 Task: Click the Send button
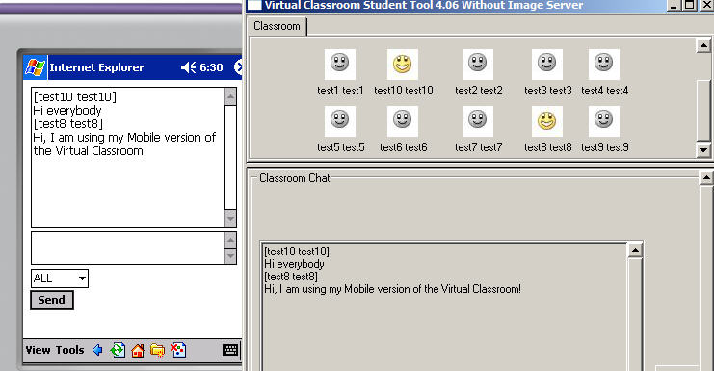(x=52, y=300)
